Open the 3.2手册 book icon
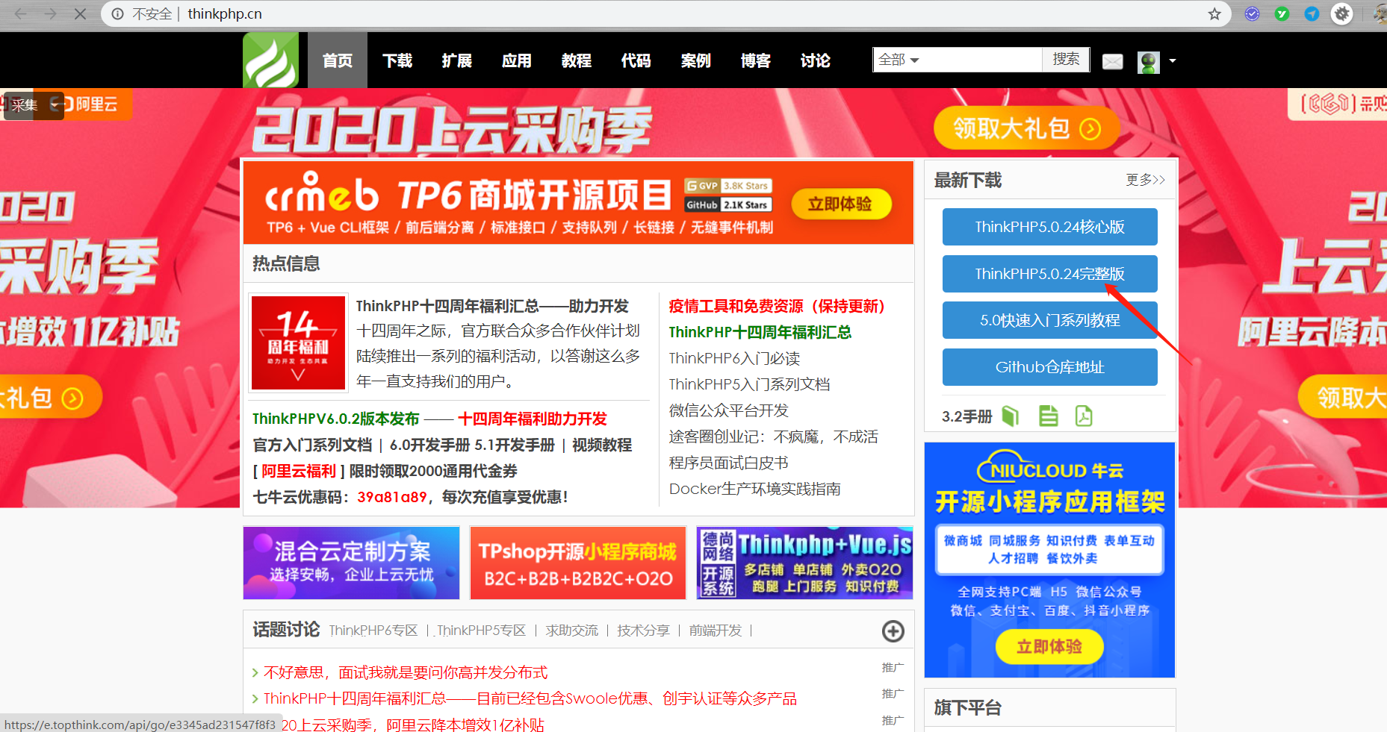The image size is (1387, 732). tap(1010, 416)
